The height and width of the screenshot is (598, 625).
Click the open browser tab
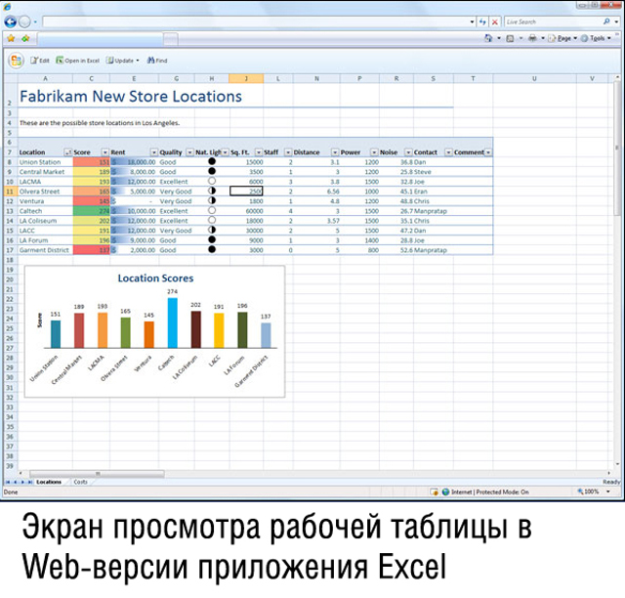100,39
